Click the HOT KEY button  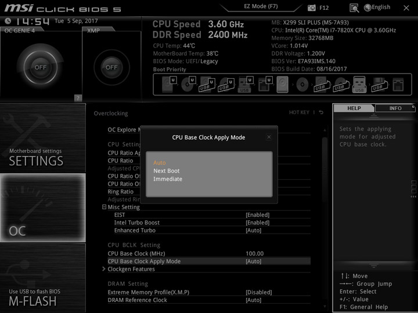coord(299,112)
